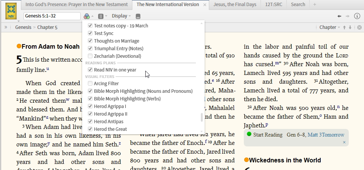364x170 pixels.
Task: Switch to Into God's Presence tab
Action: click(76, 5)
